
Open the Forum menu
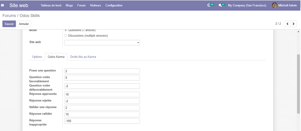[81, 5]
